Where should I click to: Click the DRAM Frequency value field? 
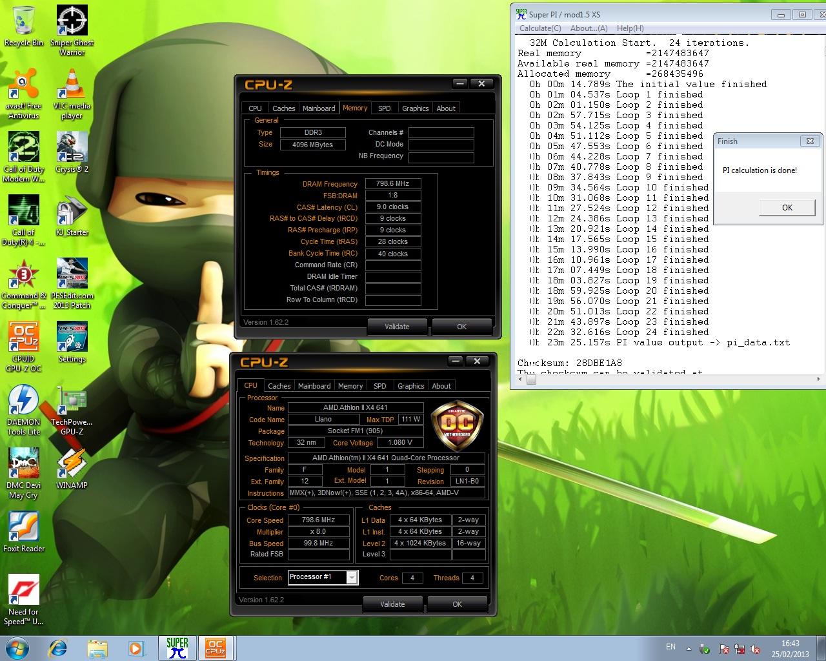click(393, 184)
